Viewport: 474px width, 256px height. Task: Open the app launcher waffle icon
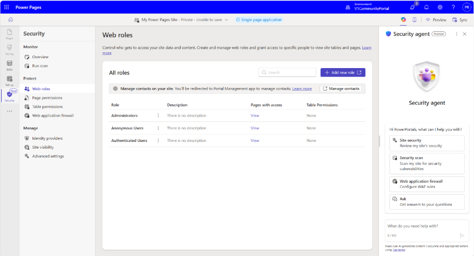(6, 7)
